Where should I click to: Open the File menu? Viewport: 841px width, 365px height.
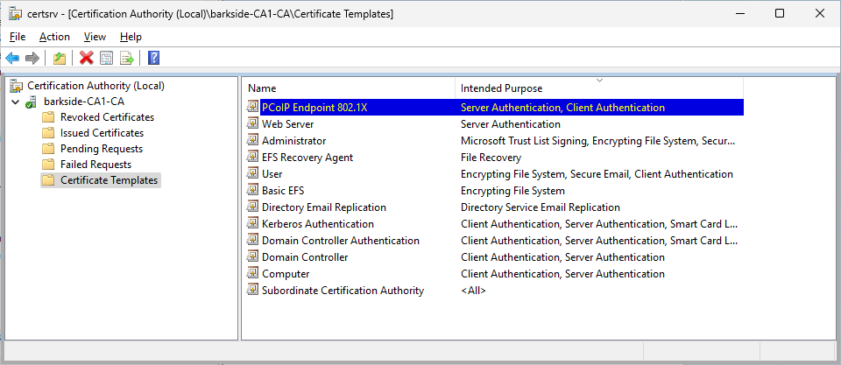point(18,37)
